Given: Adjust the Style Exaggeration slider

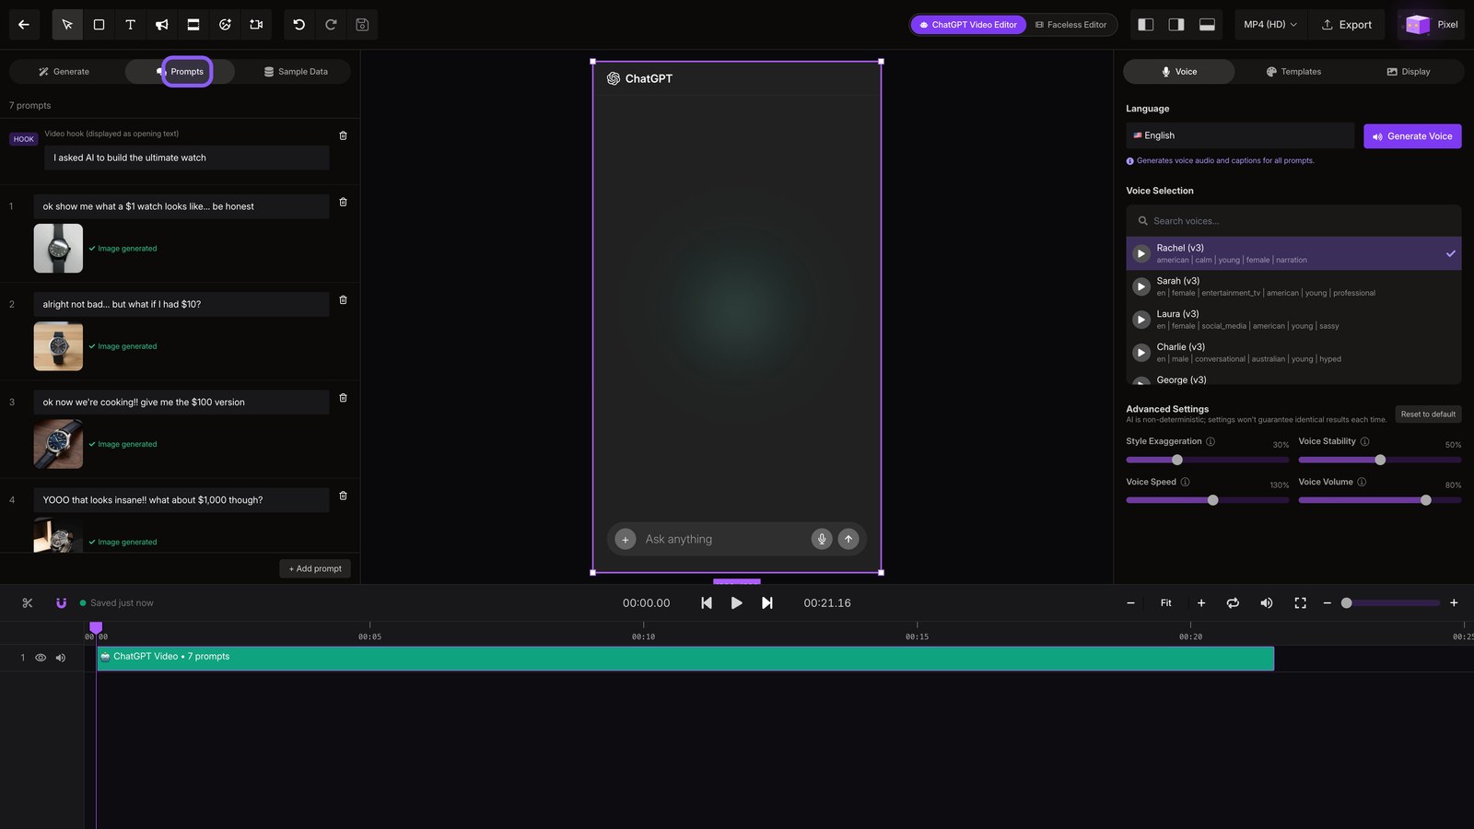Looking at the screenshot, I should (1207, 460).
